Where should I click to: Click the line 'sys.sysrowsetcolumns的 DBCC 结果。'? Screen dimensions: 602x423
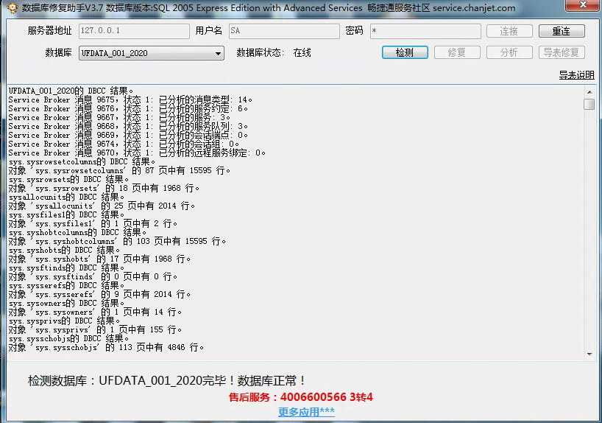82,161
